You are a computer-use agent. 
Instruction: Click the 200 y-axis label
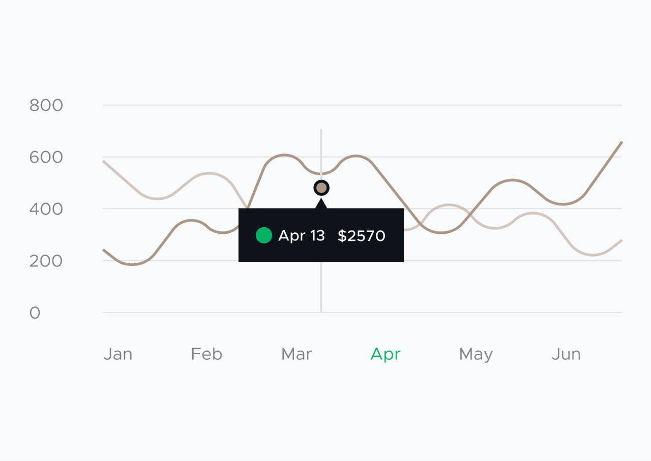click(x=46, y=261)
